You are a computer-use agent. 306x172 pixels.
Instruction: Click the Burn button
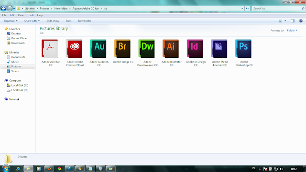(x=68, y=21)
